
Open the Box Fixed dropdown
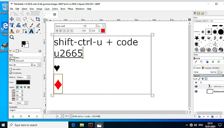click(26, 103)
